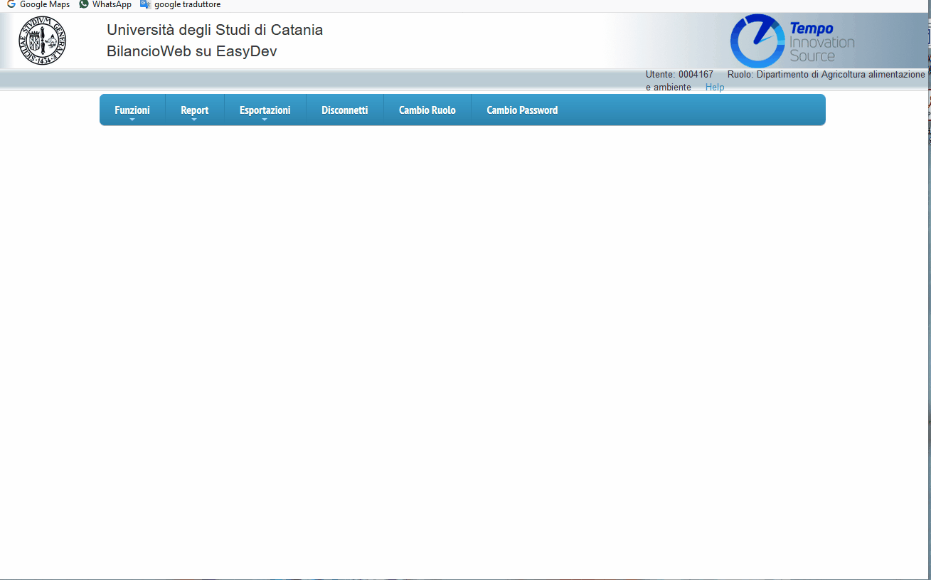
Task: Click the 'Ruolo: Dipartimento di Agricoltura alimentazione' text
Action: 826,75
